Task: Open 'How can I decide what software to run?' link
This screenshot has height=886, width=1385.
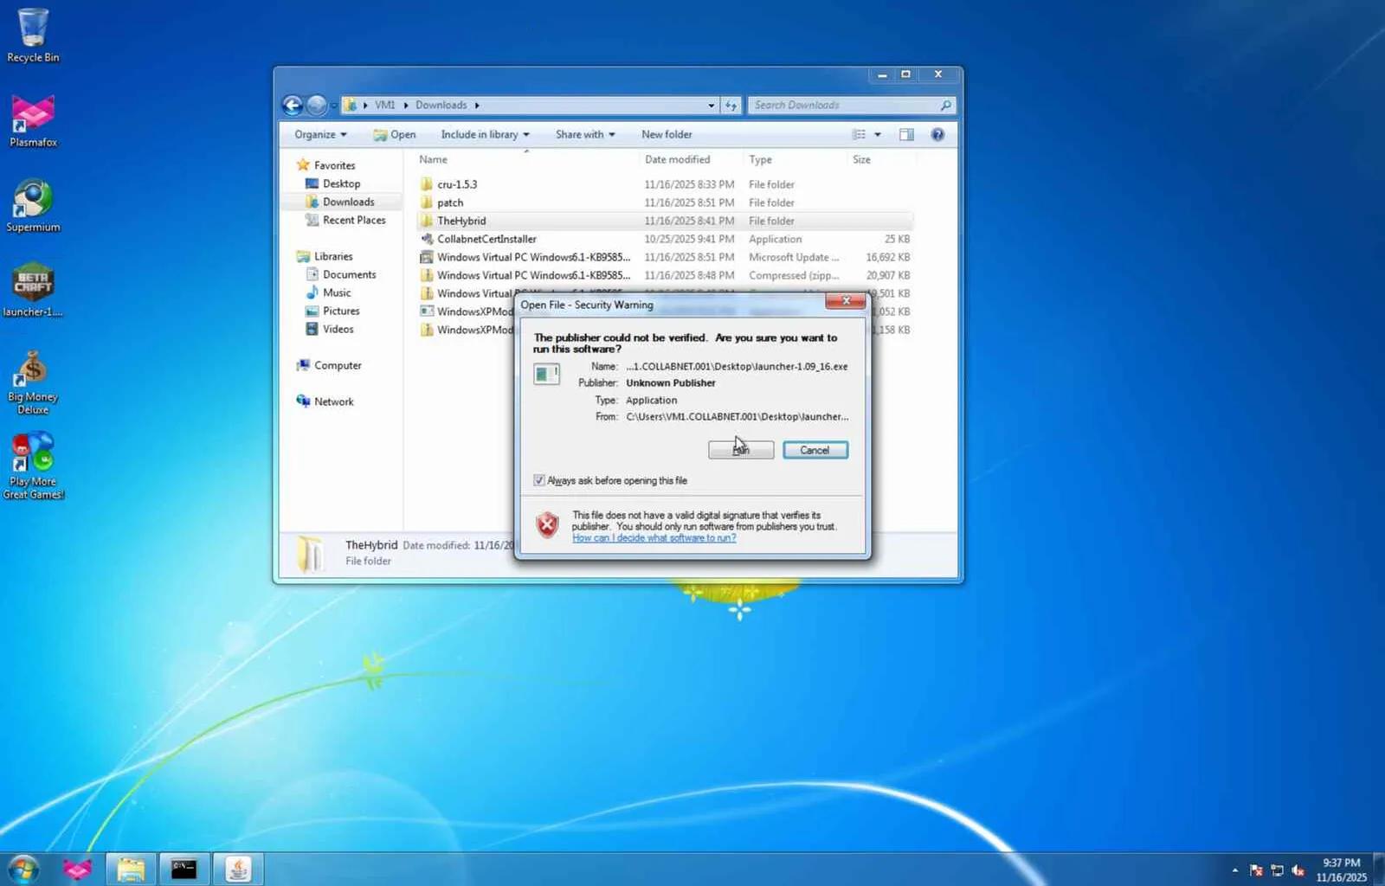Action: coord(654,538)
